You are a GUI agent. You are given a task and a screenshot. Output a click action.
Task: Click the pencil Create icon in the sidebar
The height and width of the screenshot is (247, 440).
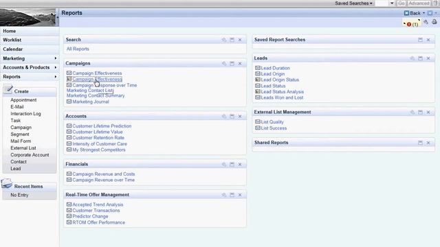click(x=8, y=90)
